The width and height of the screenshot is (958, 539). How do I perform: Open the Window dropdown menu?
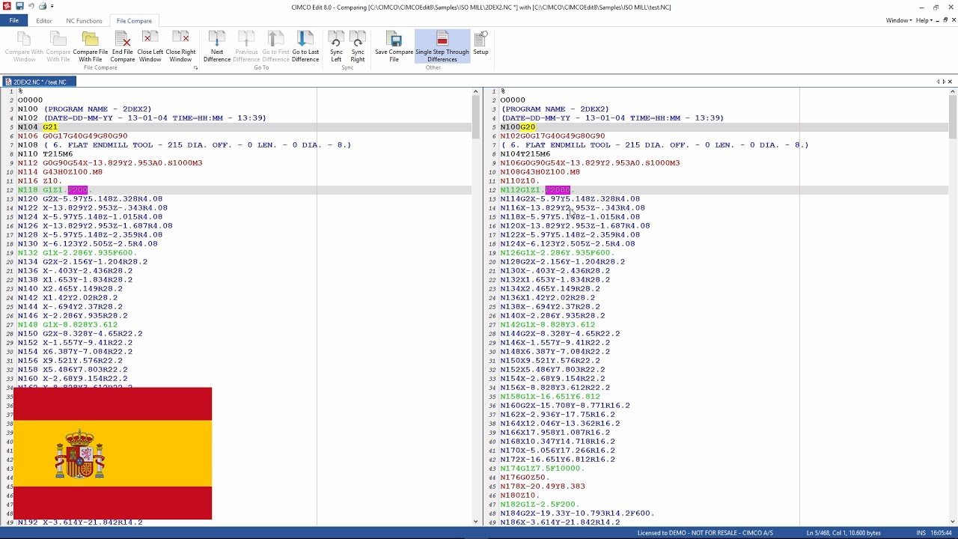[x=898, y=21]
